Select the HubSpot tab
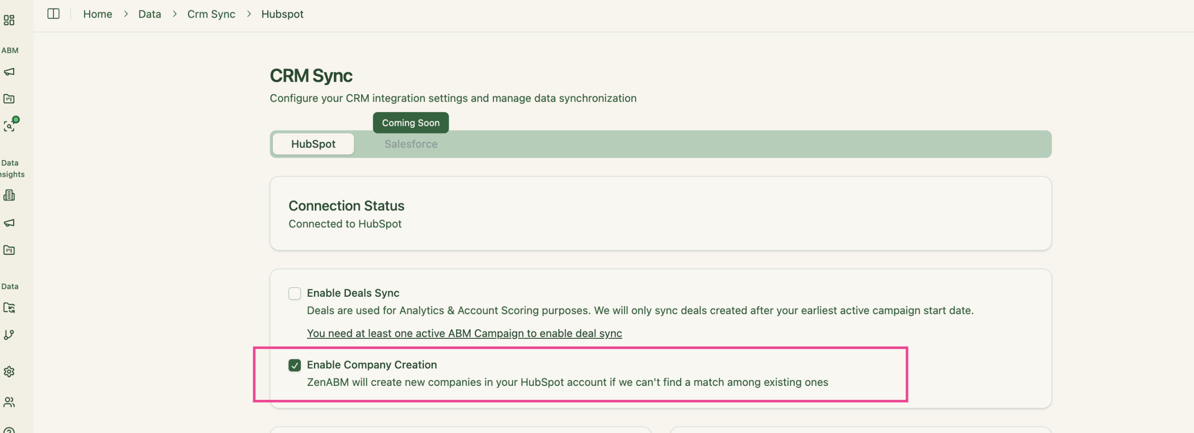 (x=313, y=144)
